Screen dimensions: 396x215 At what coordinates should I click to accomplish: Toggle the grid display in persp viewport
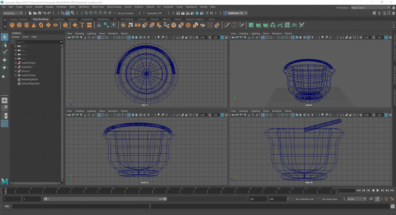click(x=262, y=38)
